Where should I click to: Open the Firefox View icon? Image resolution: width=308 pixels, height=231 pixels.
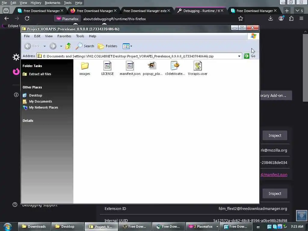pyautogui.click(x=6, y=11)
